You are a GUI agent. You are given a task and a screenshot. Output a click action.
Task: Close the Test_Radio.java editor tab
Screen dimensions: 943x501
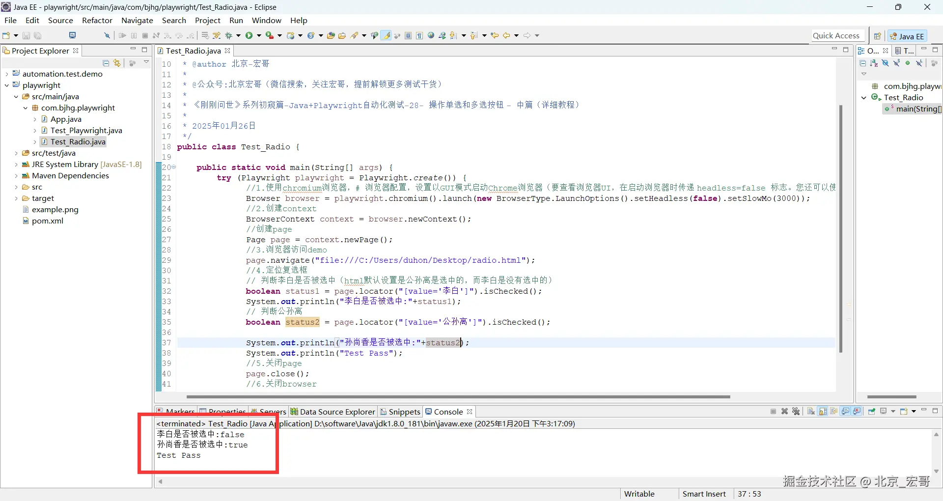227,51
